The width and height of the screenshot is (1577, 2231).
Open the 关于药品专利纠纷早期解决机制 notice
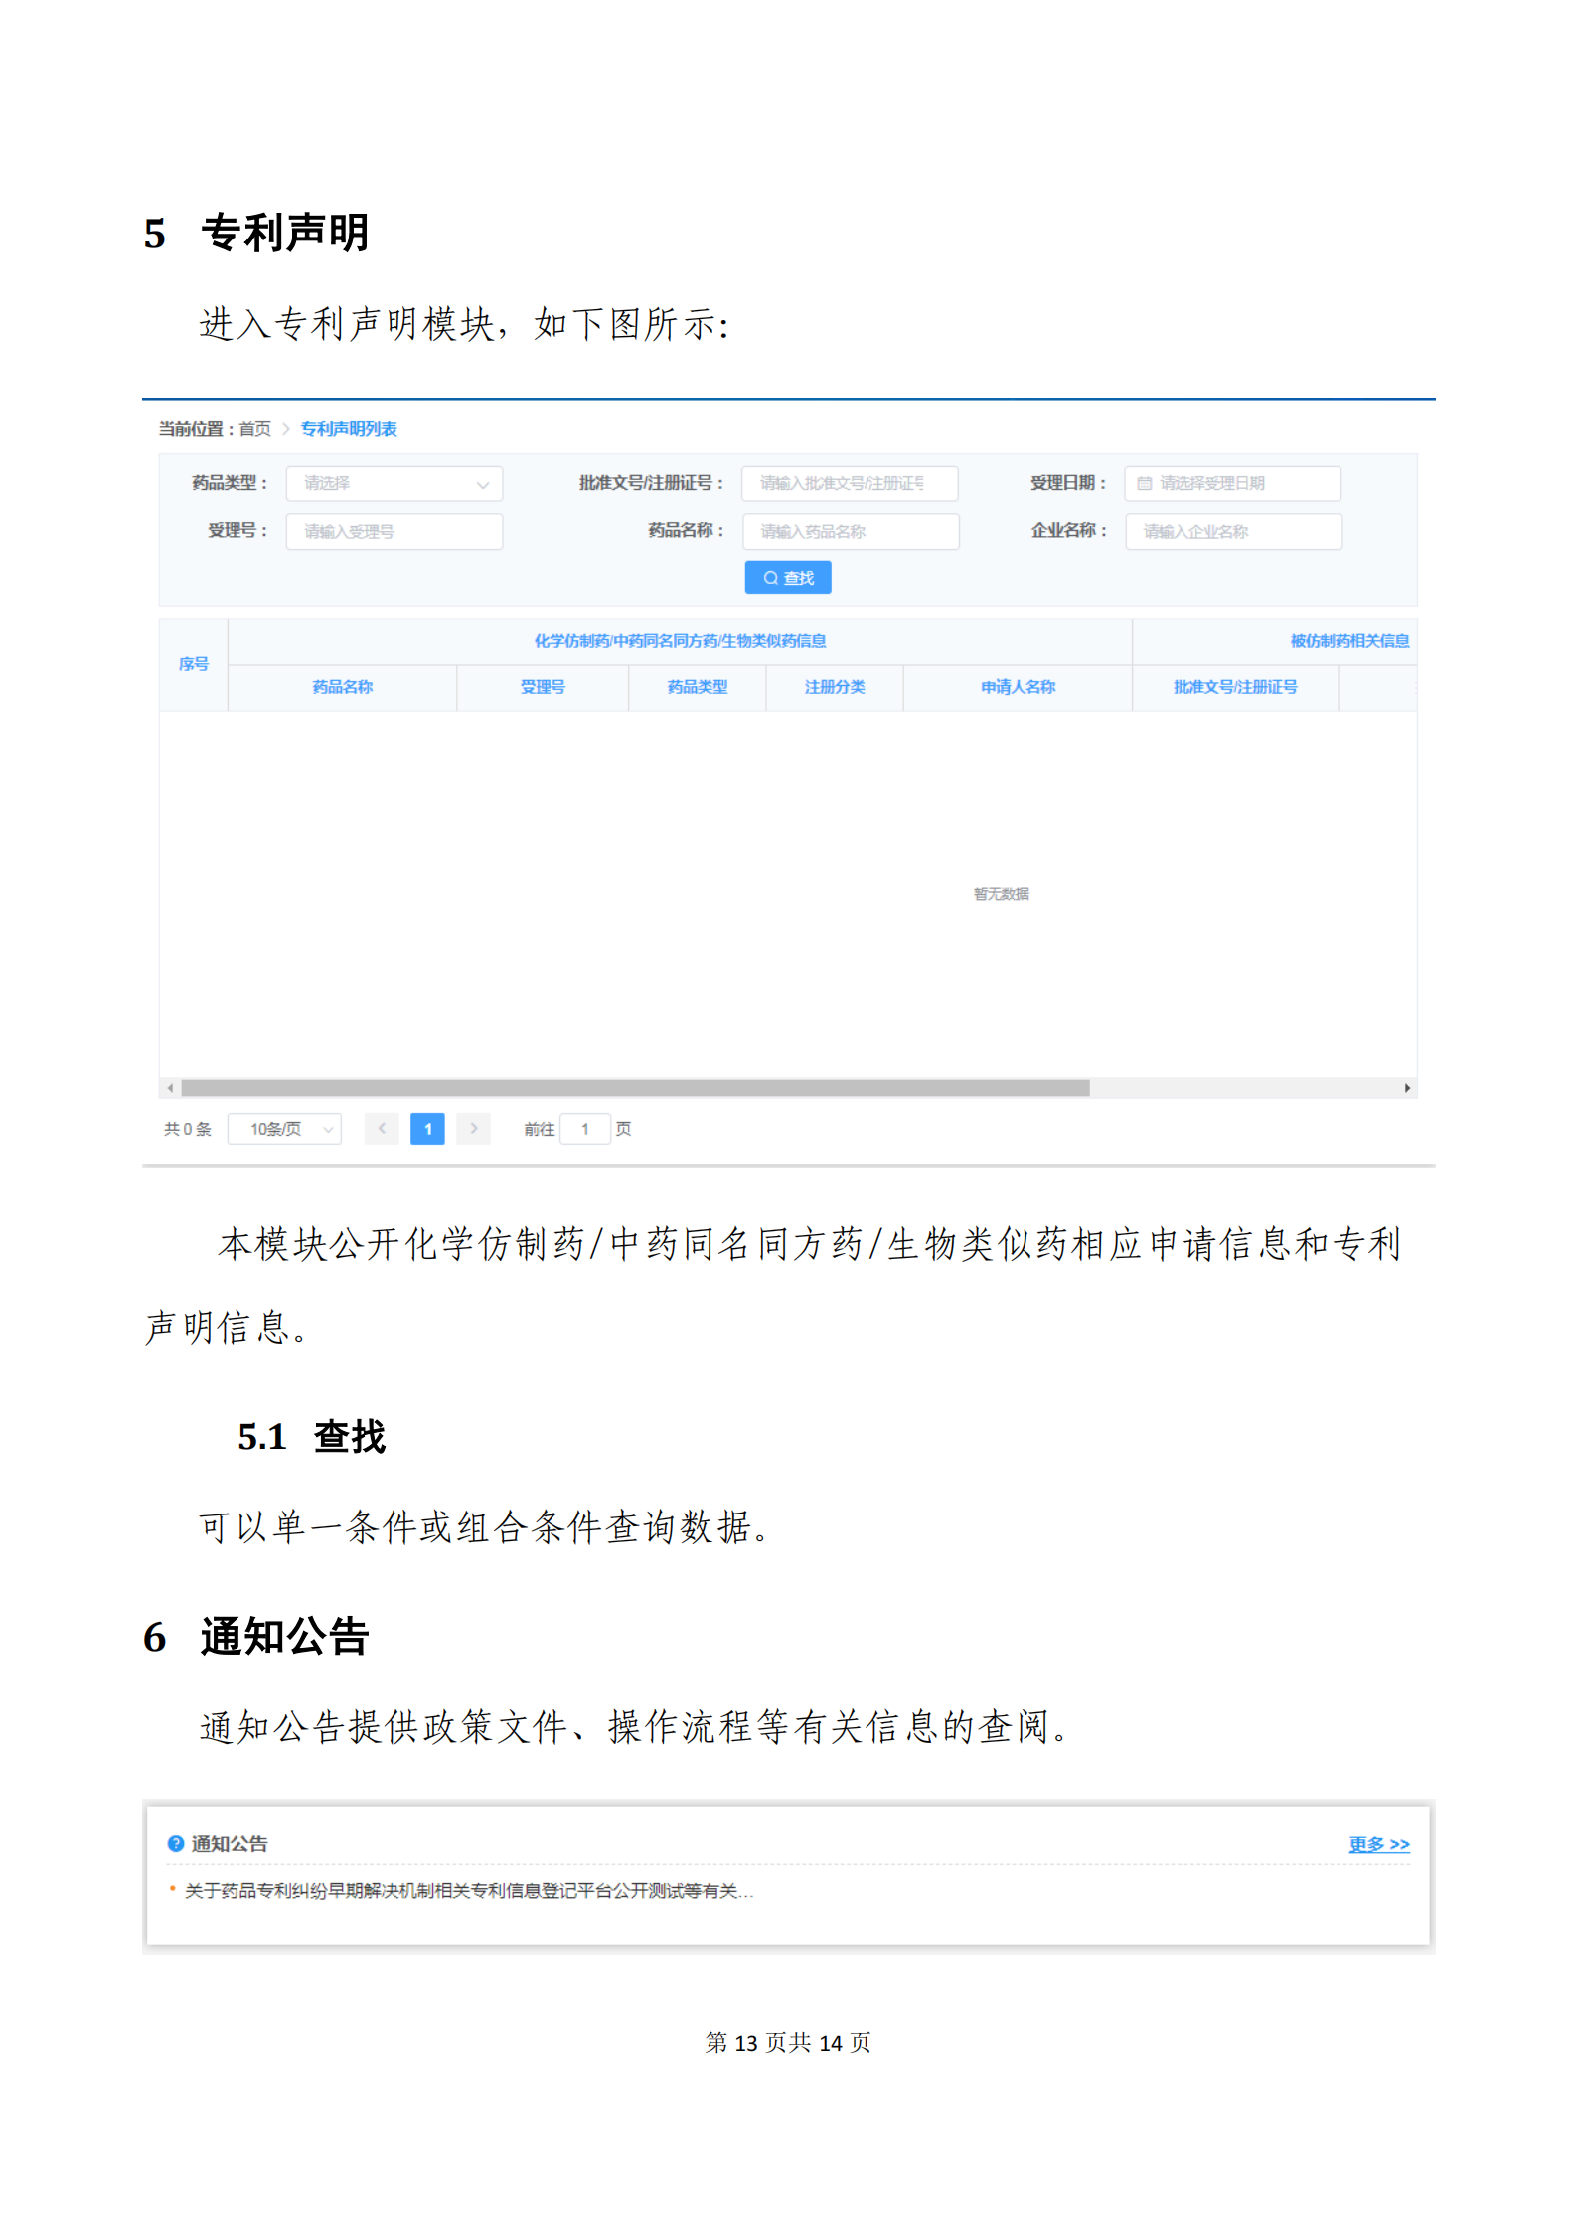click(469, 1891)
